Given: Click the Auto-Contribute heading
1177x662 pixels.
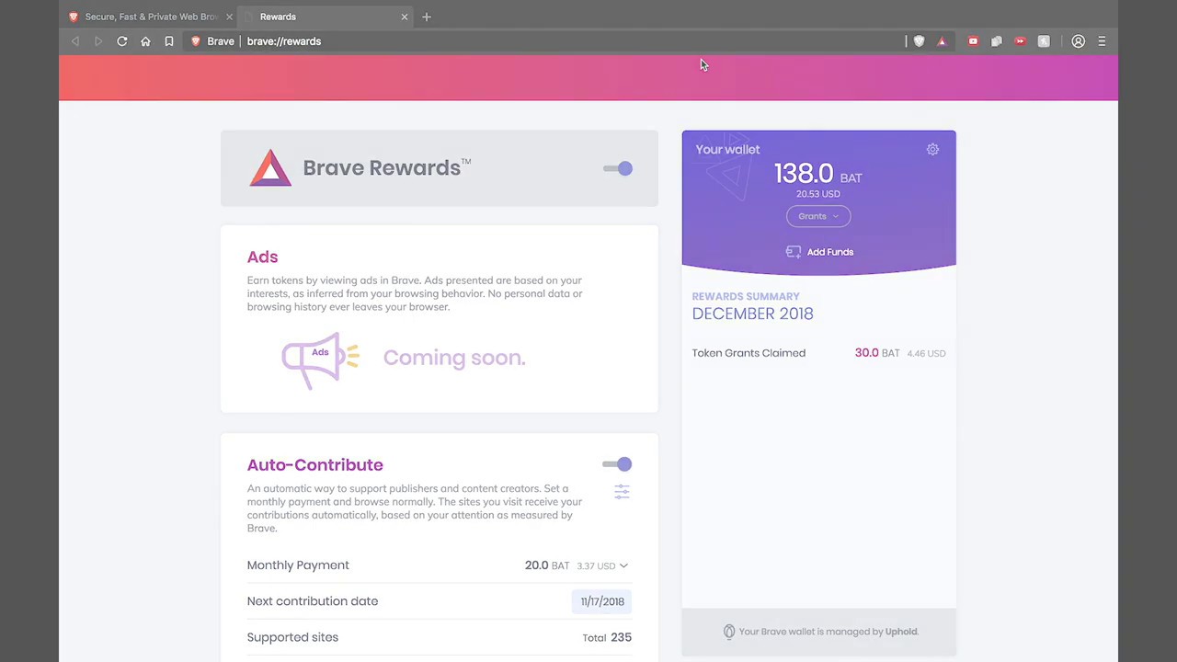Looking at the screenshot, I should point(314,464).
